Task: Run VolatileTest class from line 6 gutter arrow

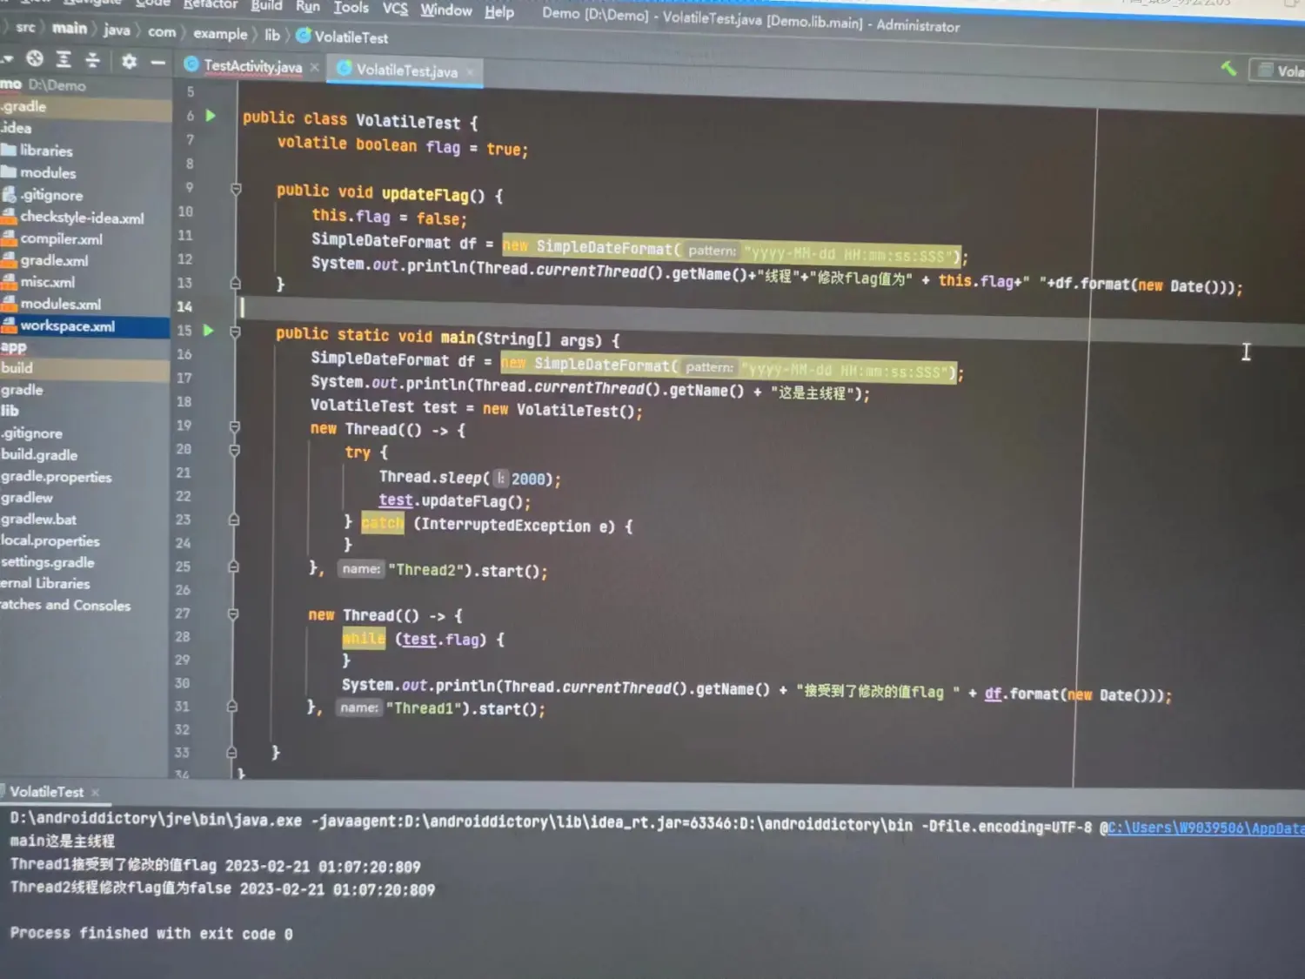Action: pyautogui.click(x=211, y=115)
